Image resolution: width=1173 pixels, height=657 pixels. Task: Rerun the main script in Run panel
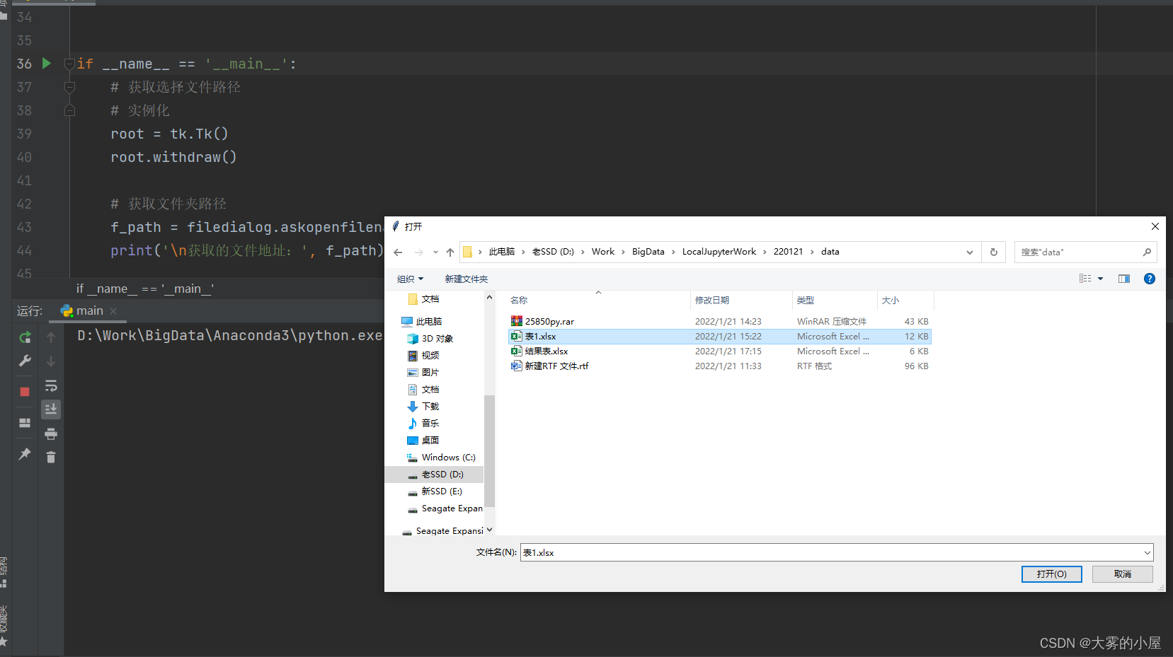pyautogui.click(x=25, y=337)
